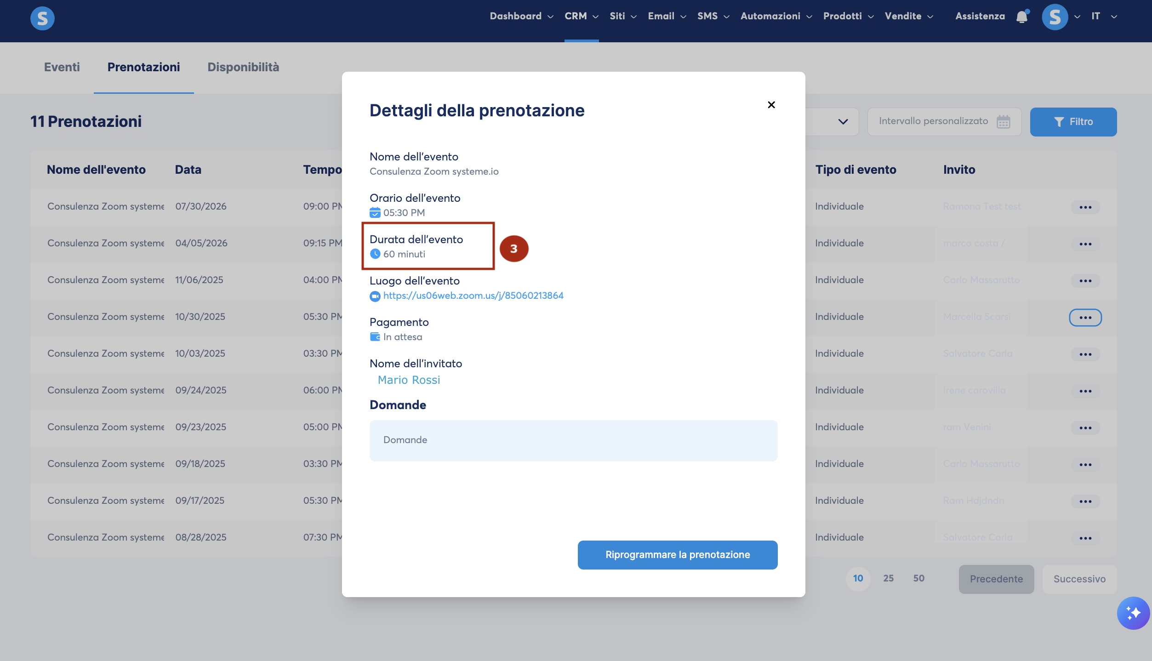This screenshot has height=661, width=1152.
Task: Click the Filtro button
Action: pyautogui.click(x=1073, y=122)
